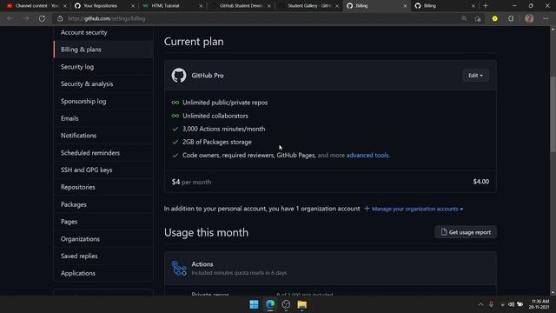Open Security log page

click(x=77, y=67)
